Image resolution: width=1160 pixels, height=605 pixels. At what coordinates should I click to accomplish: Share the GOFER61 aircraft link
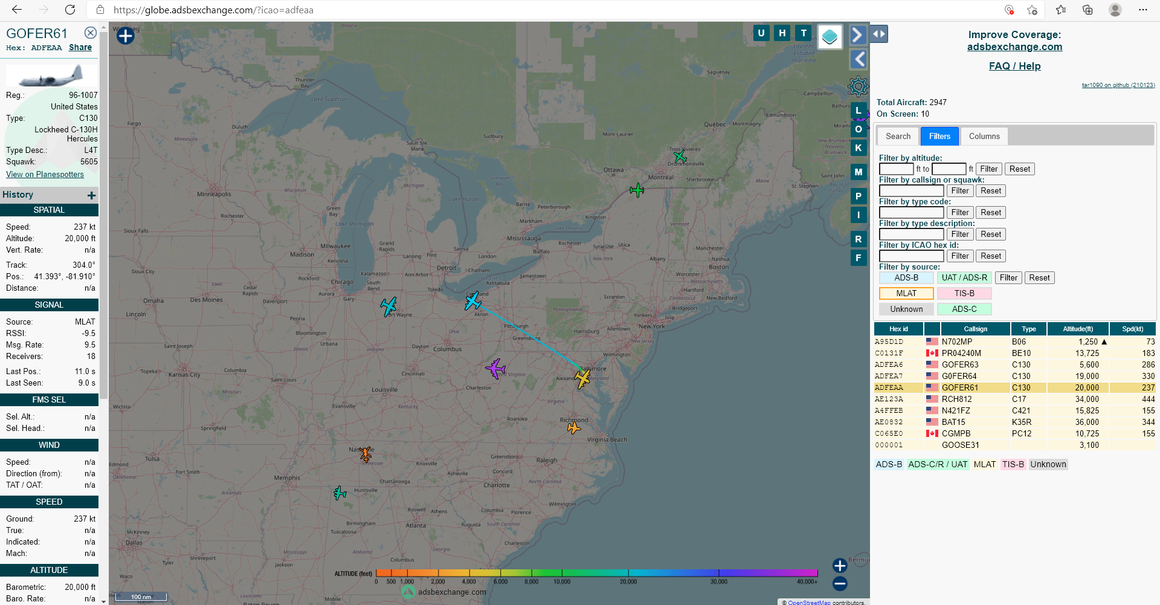tap(80, 47)
